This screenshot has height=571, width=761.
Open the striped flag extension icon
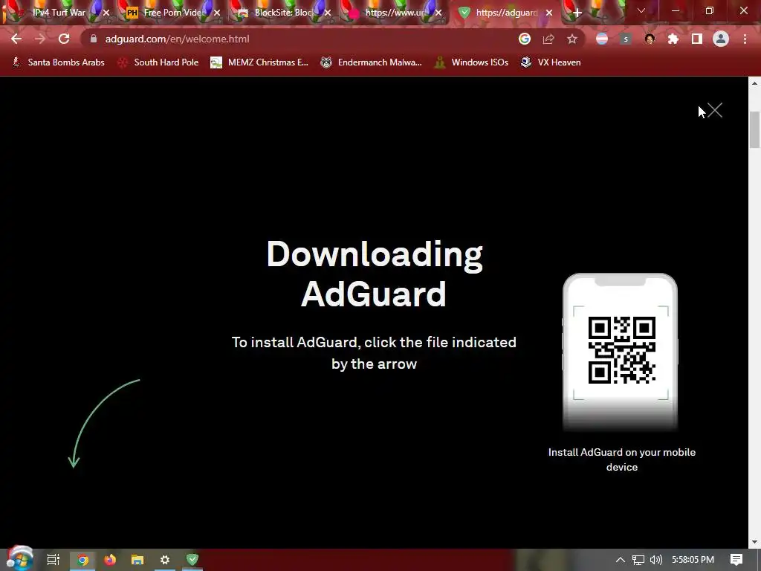coord(602,39)
